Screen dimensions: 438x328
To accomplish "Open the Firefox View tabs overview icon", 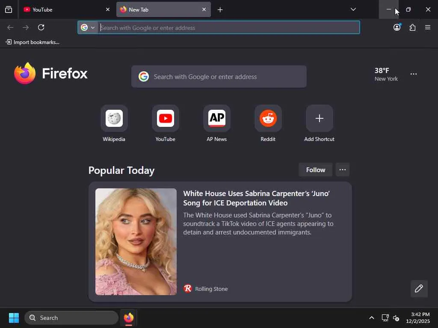I will [9, 9].
